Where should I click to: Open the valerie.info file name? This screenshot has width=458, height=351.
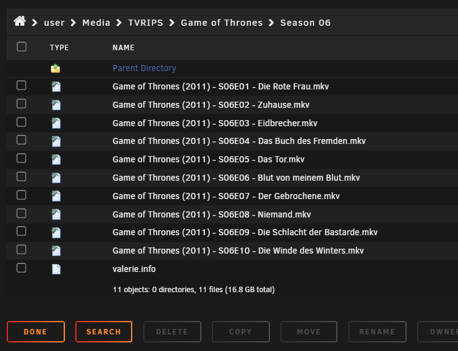tap(133, 269)
